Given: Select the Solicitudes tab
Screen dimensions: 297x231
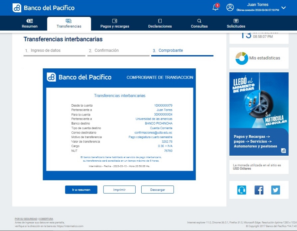Looking at the screenshot, I should [x=236, y=24].
